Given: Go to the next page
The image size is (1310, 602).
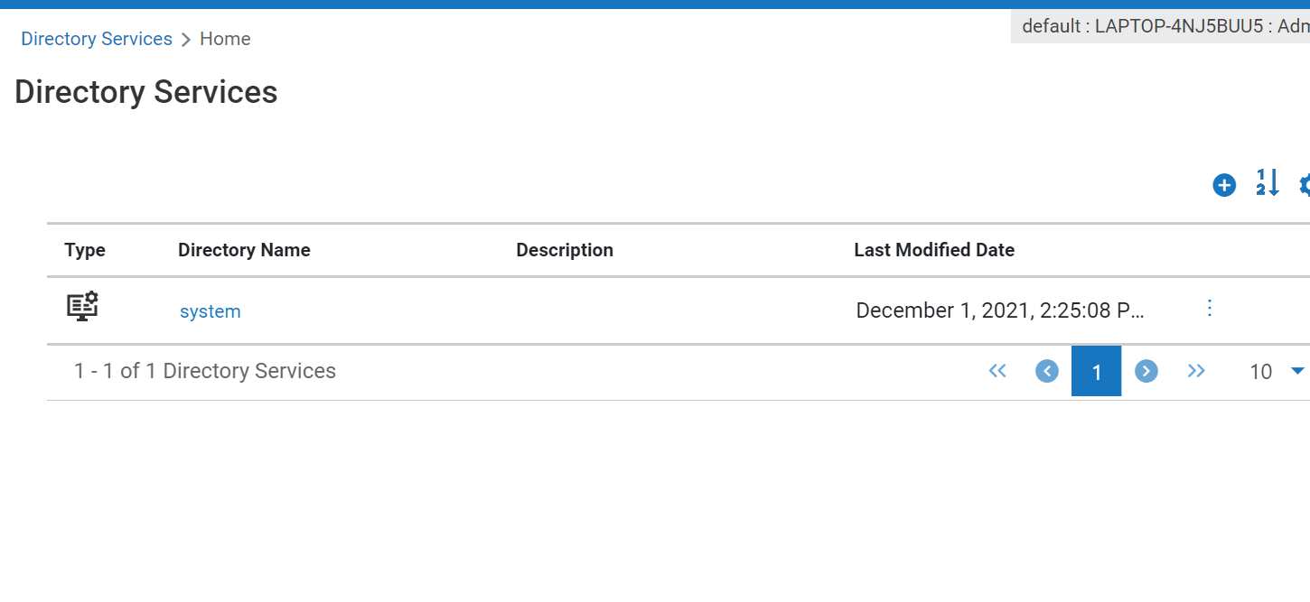Looking at the screenshot, I should 1146,371.
